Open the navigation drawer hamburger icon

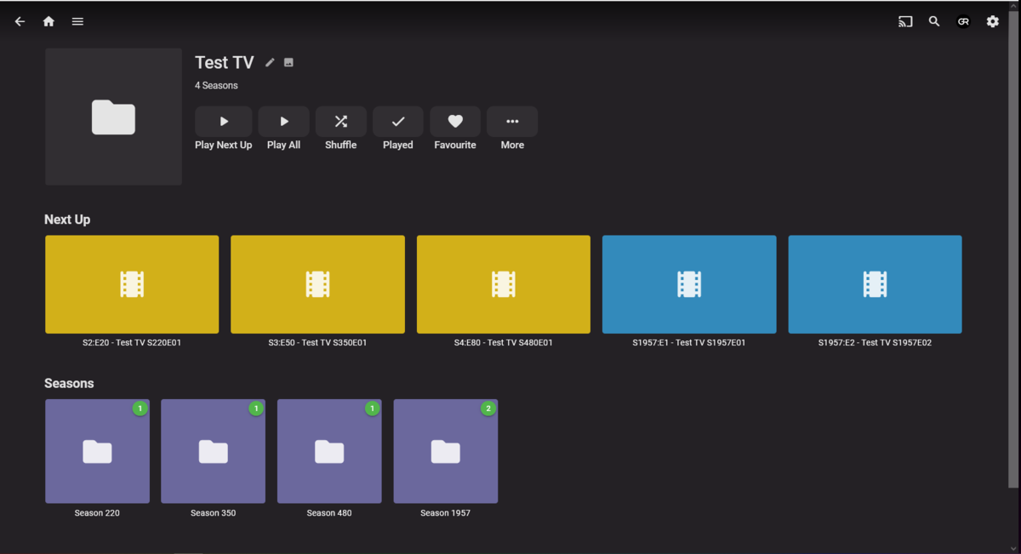[77, 21]
